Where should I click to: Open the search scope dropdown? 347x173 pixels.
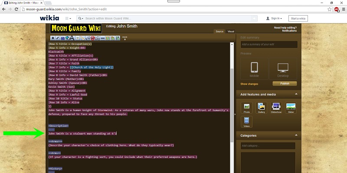tap(81, 19)
